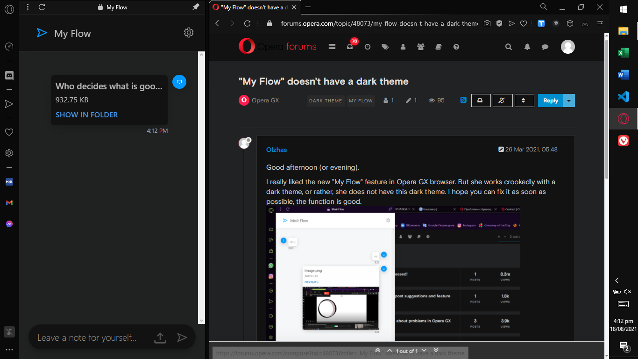Mark topic unread inbox button
Viewport: 638px width, 359px height.
click(x=481, y=101)
